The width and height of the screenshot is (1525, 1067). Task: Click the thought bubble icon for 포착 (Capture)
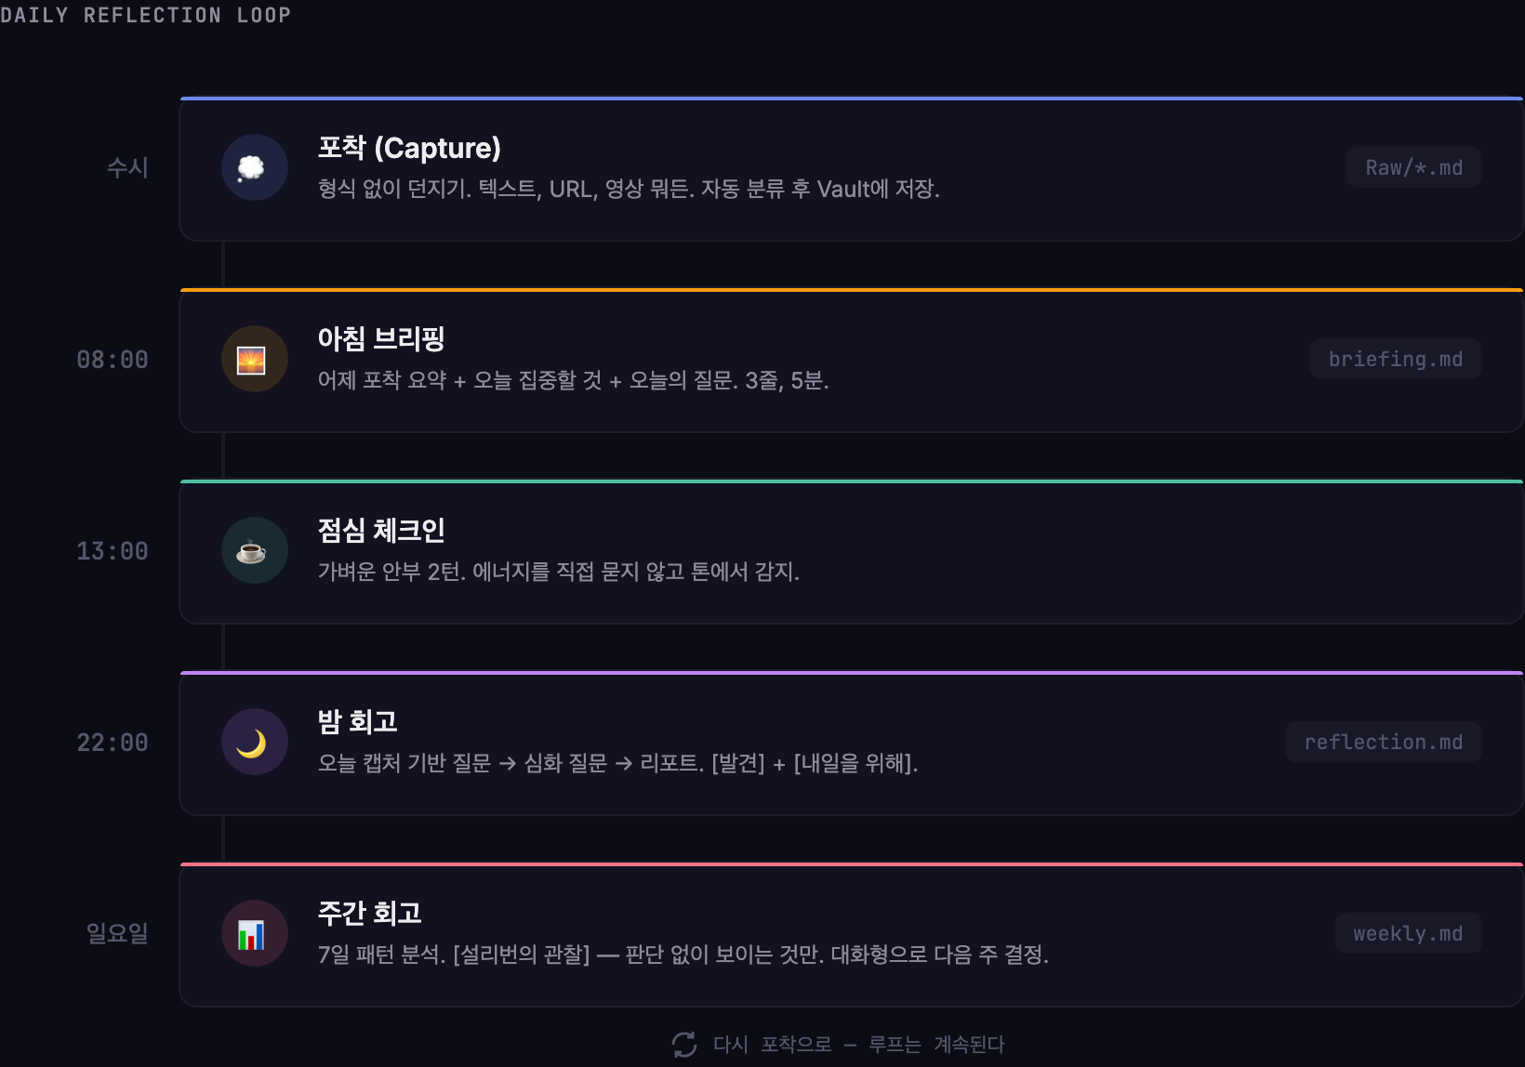point(254,167)
